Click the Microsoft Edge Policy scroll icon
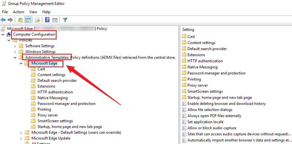 [x=3, y=29]
